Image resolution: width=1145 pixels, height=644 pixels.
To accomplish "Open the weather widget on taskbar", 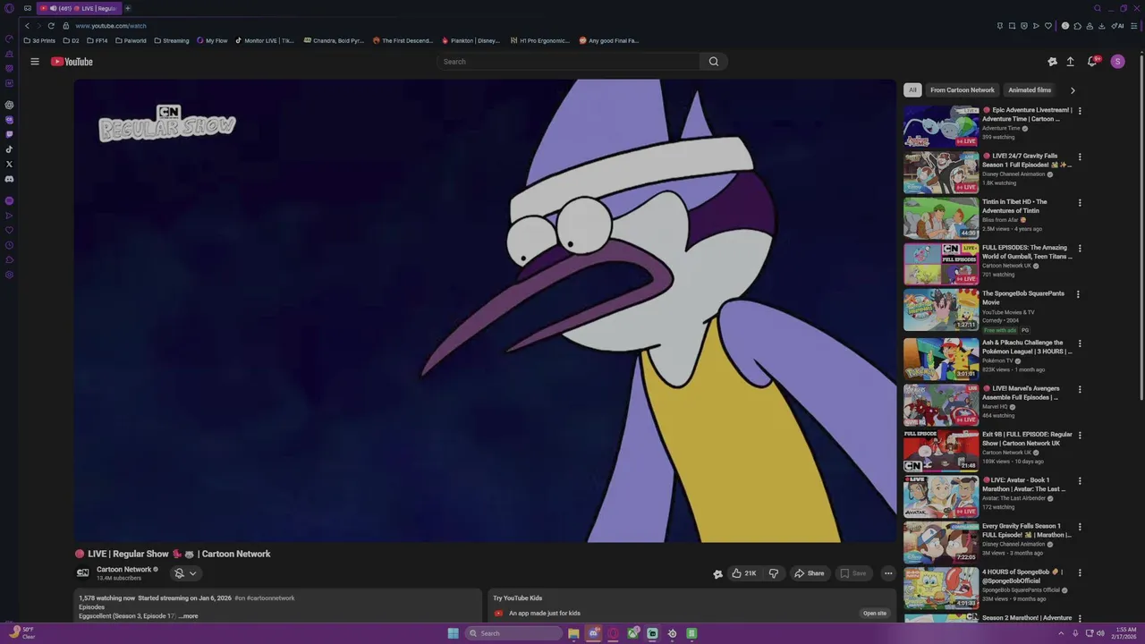I will tap(21, 633).
